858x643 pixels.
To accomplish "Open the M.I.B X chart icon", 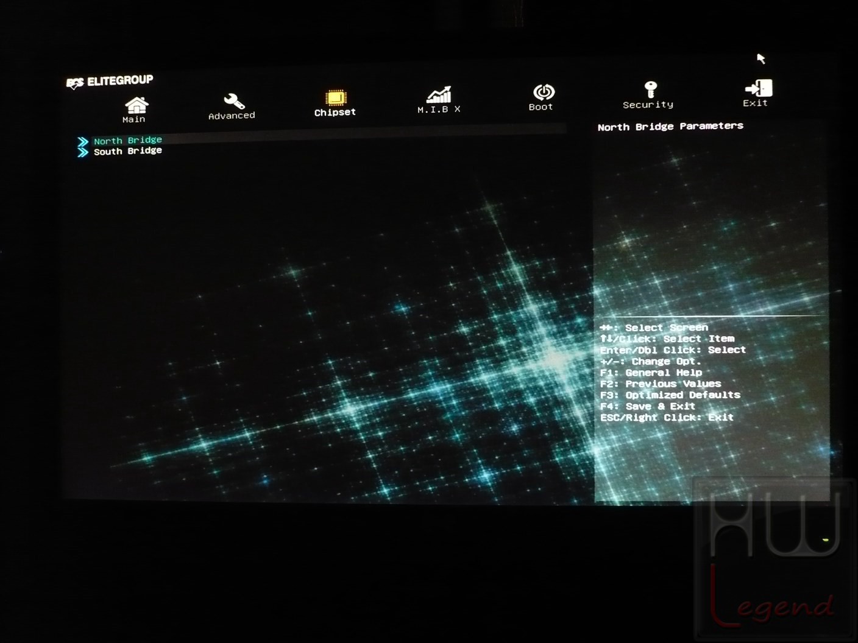I will click(x=439, y=94).
